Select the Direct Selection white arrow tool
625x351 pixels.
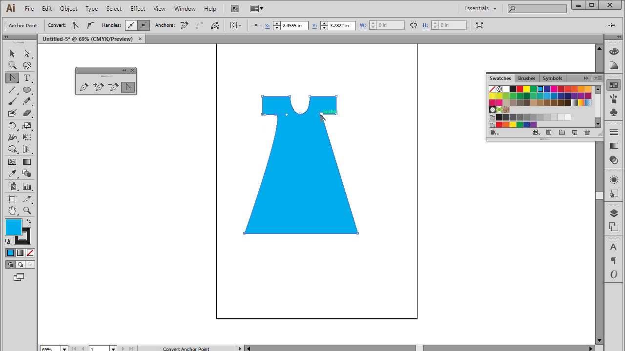27,54
